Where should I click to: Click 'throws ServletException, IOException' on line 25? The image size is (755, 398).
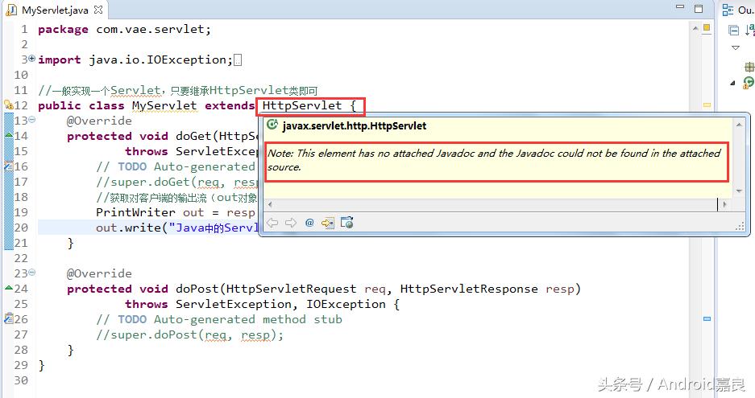tap(255, 304)
